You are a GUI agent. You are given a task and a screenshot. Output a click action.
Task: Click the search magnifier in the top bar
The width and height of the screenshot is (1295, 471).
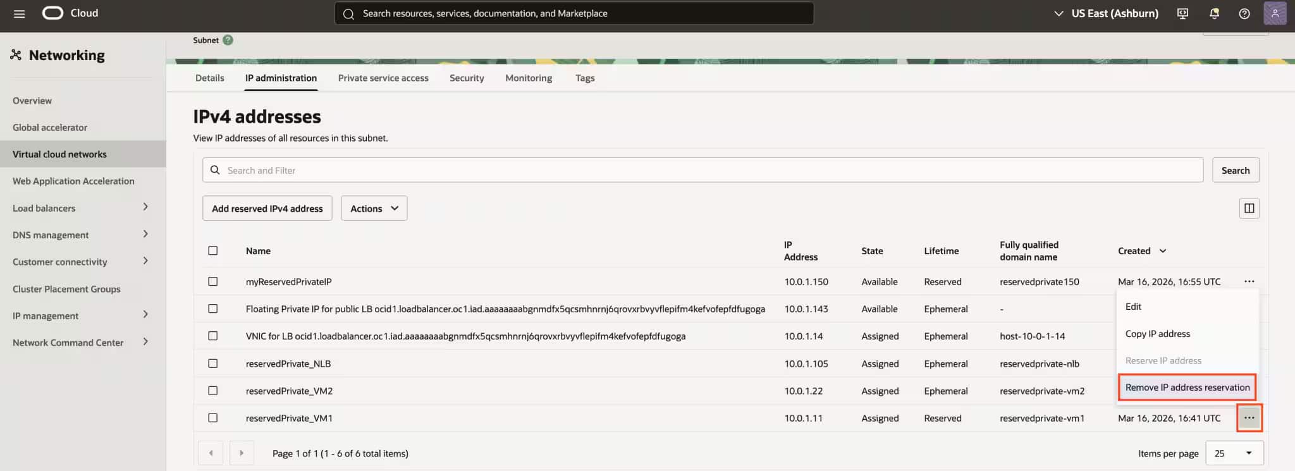point(348,13)
